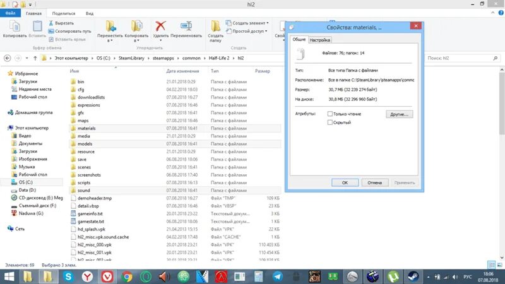The height and width of the screenshot is (284, 505).
Task: Open Google Chrome from taskbar
Action: point(126,276)
